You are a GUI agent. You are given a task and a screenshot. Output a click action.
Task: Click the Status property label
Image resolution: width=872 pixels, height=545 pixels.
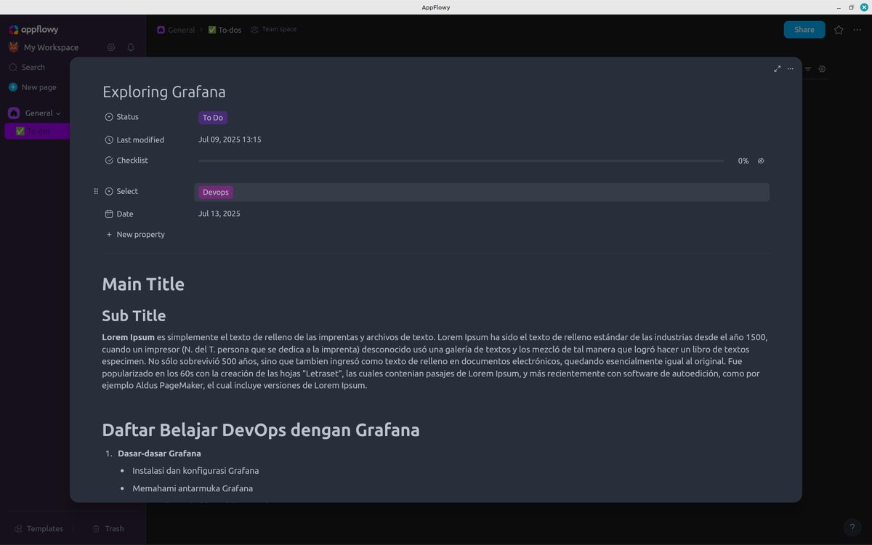tap(128, 117)
